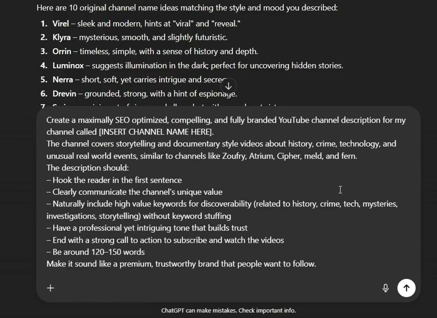This screenshot has width=437, height=318.
Task: Click the 'Orrin' channel name suggestion
Action: (x=62, y=51)
